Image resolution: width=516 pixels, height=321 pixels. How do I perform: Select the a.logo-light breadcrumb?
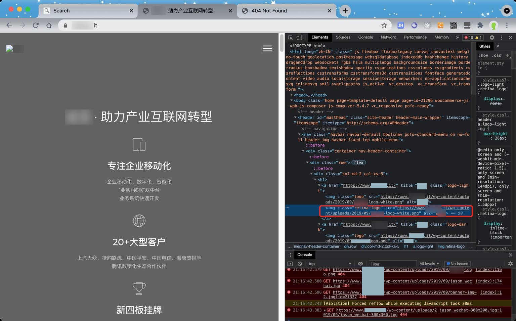coord(423,246)
